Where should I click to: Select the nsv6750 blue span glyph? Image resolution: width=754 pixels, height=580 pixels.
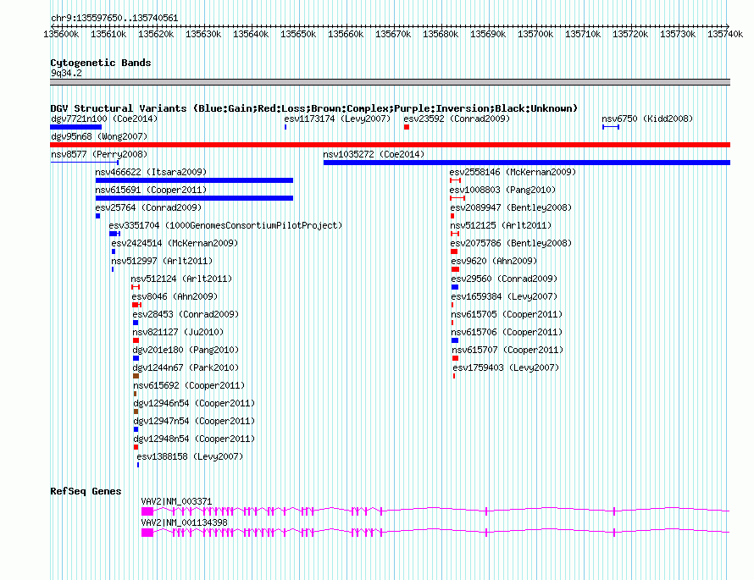611,127
